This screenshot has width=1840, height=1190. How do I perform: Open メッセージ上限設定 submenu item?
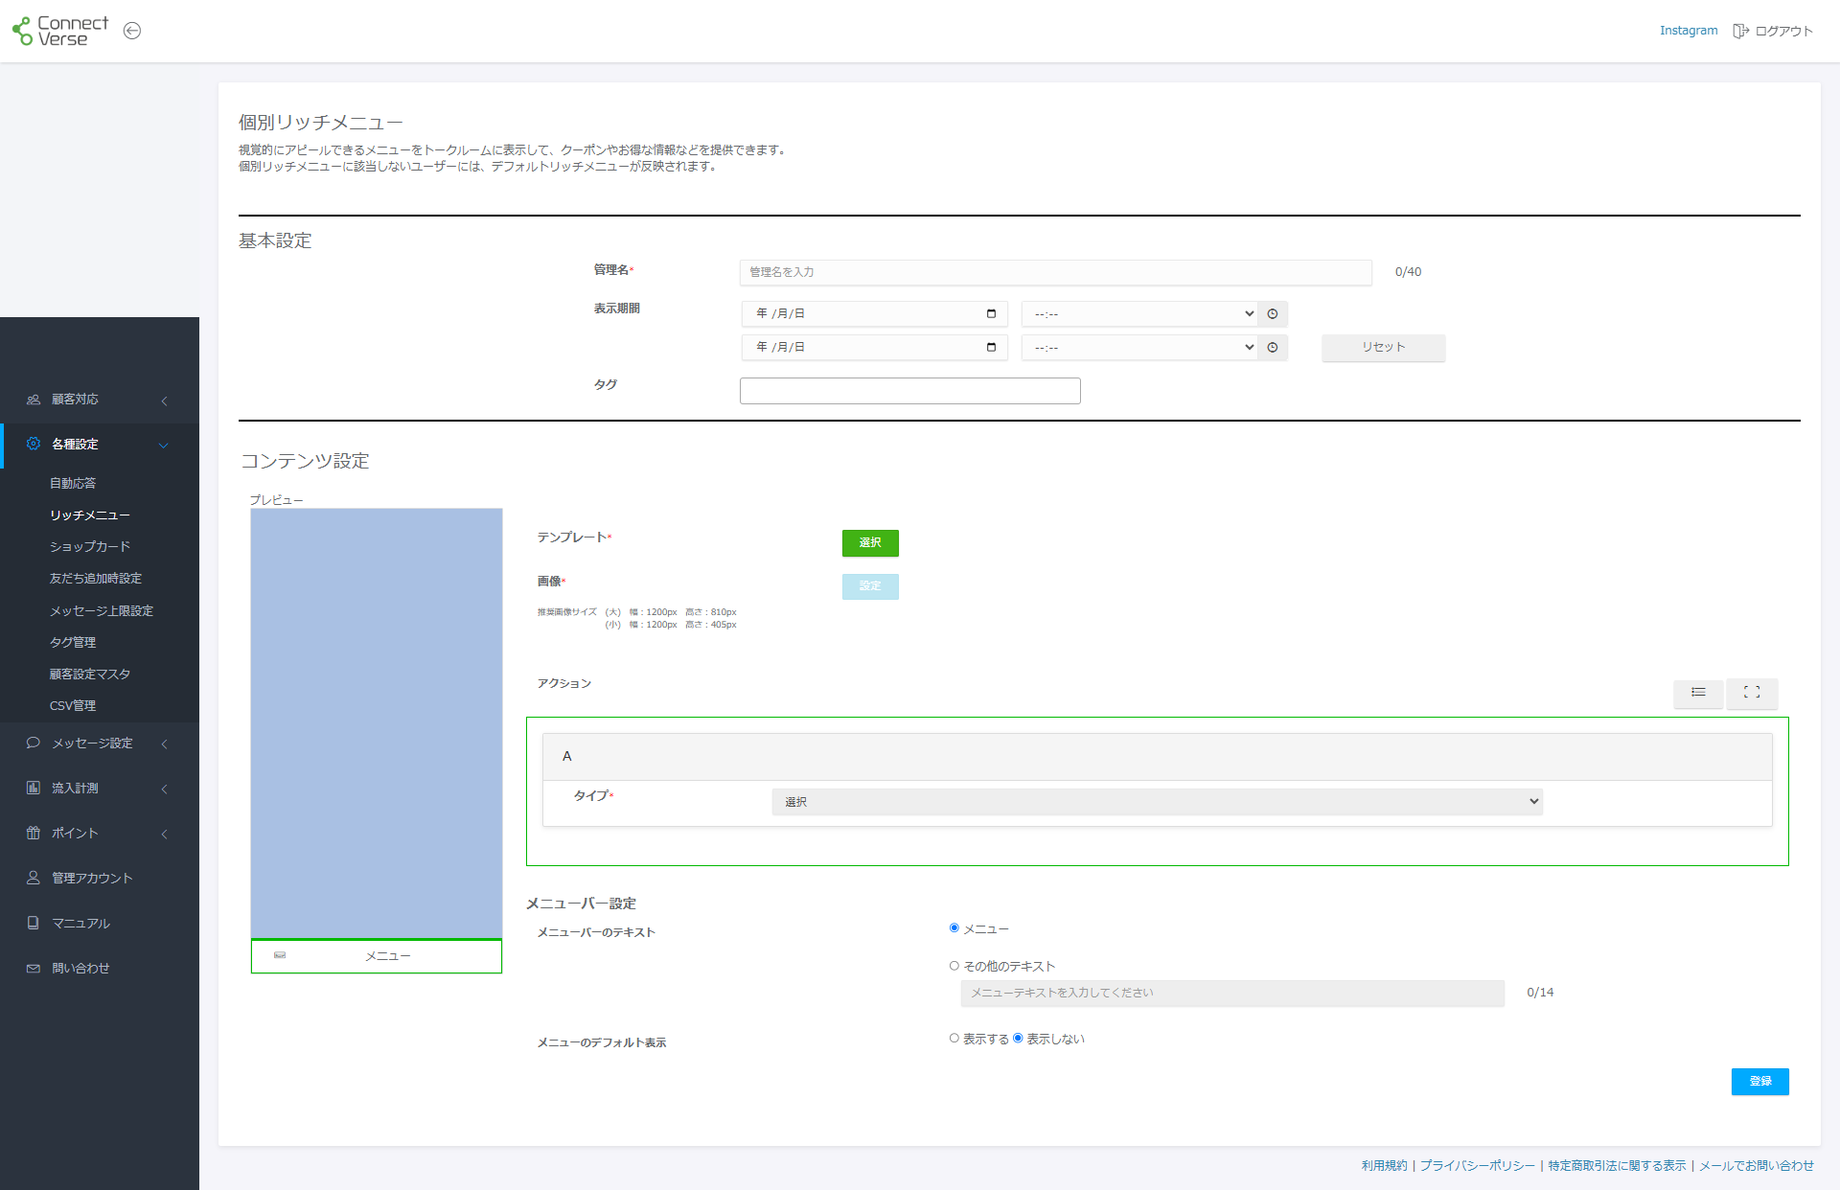click(102, 610)
